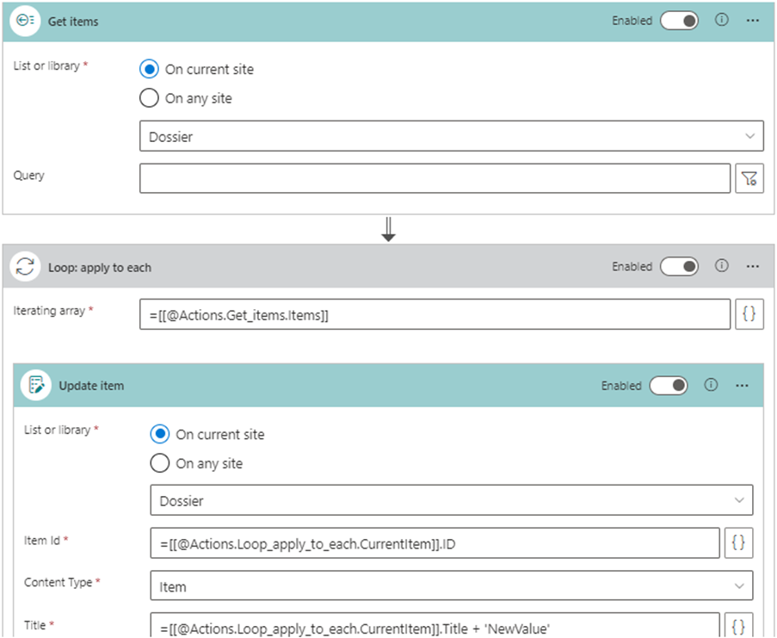The image size is (777, 638).
Task: Click the Loop apply to each icon
Action: 26,267
